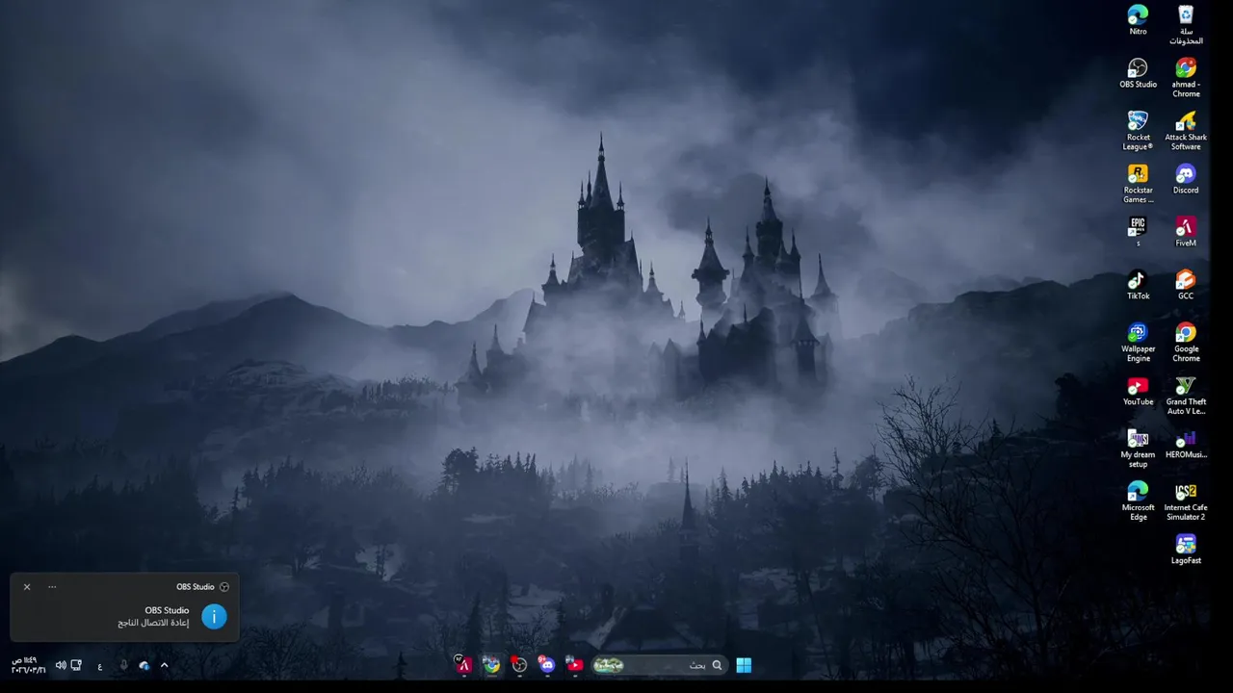This screenshot has height=693, width=1233.
Task: Select the Discord desktop icon
Action: tap(1186, 179)
